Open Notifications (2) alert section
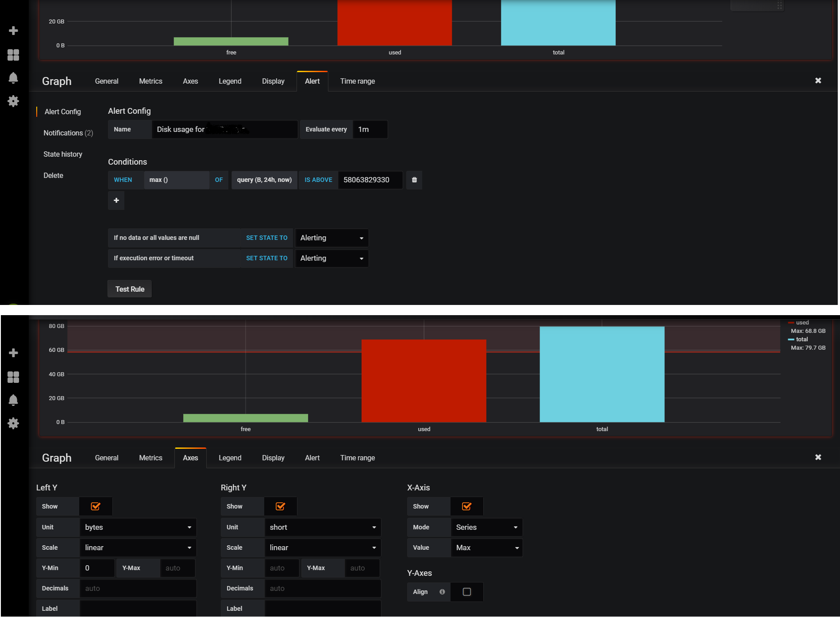Screen dimensions: 840x617 point(68,133)
